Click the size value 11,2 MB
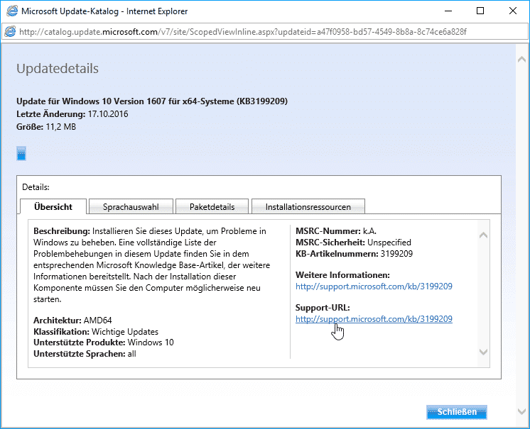Viewport: 530px width, 429px height. (x=61, y=127)
